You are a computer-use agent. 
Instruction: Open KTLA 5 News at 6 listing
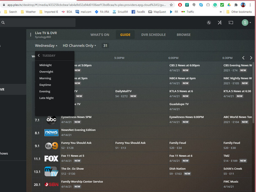coord(195,93)
